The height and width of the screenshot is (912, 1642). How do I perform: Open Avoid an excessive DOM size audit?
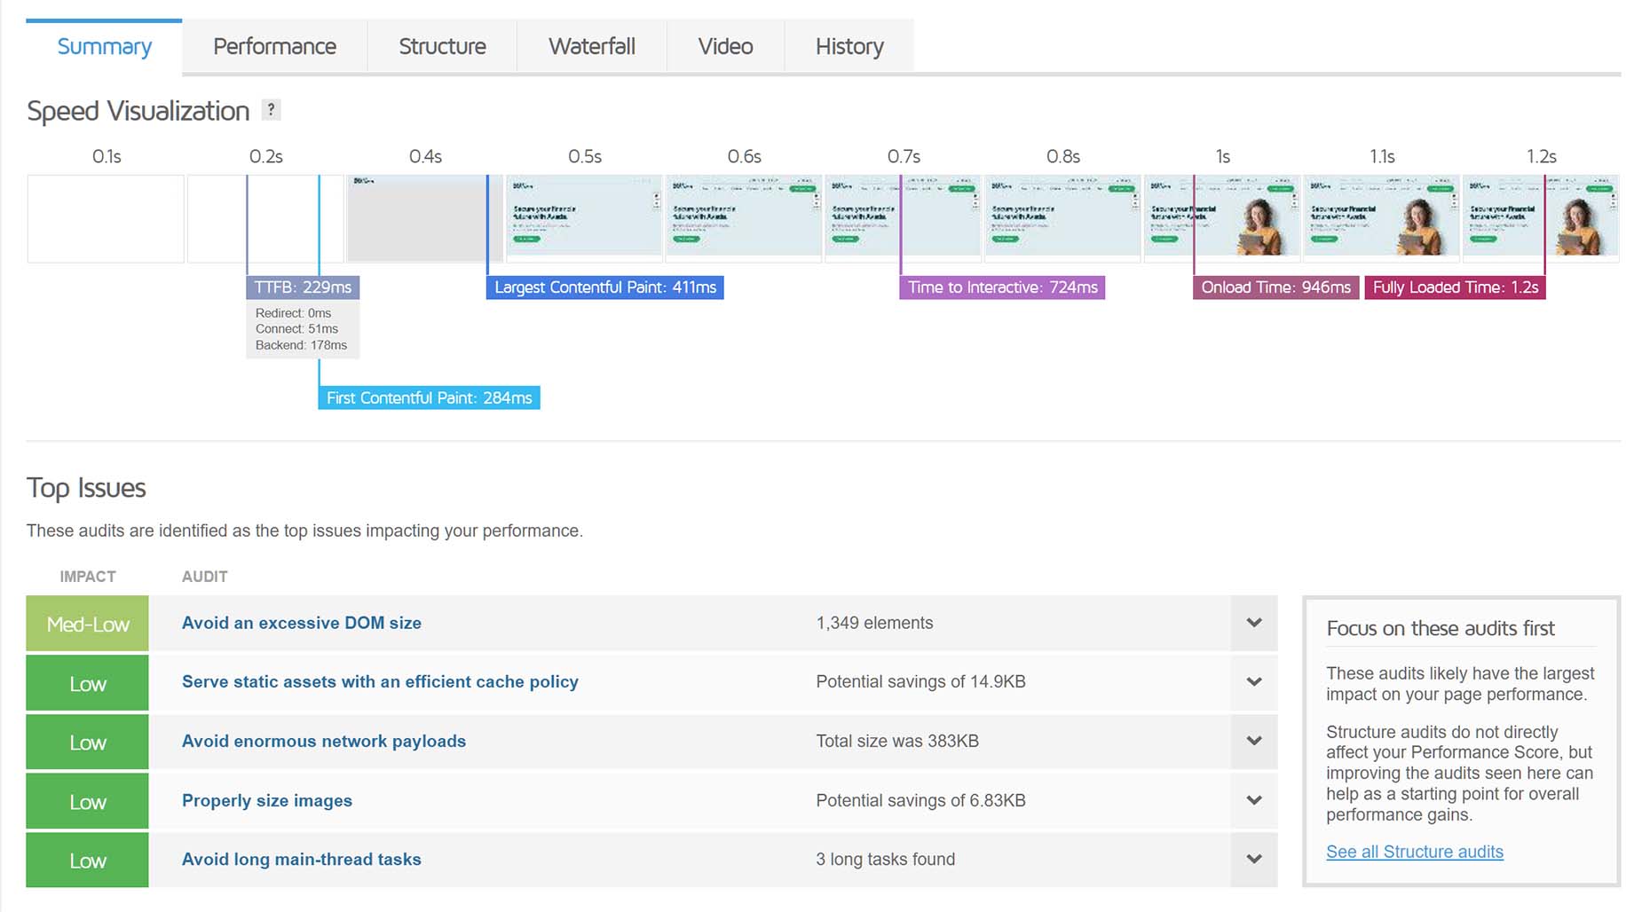[x=302, y=623]
